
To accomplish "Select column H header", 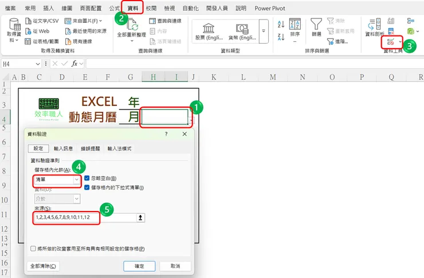I will click(x=154, y=77).
